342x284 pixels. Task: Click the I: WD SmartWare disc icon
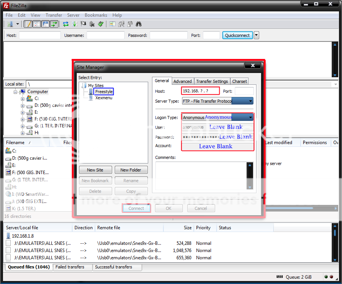tap(8, 194)
